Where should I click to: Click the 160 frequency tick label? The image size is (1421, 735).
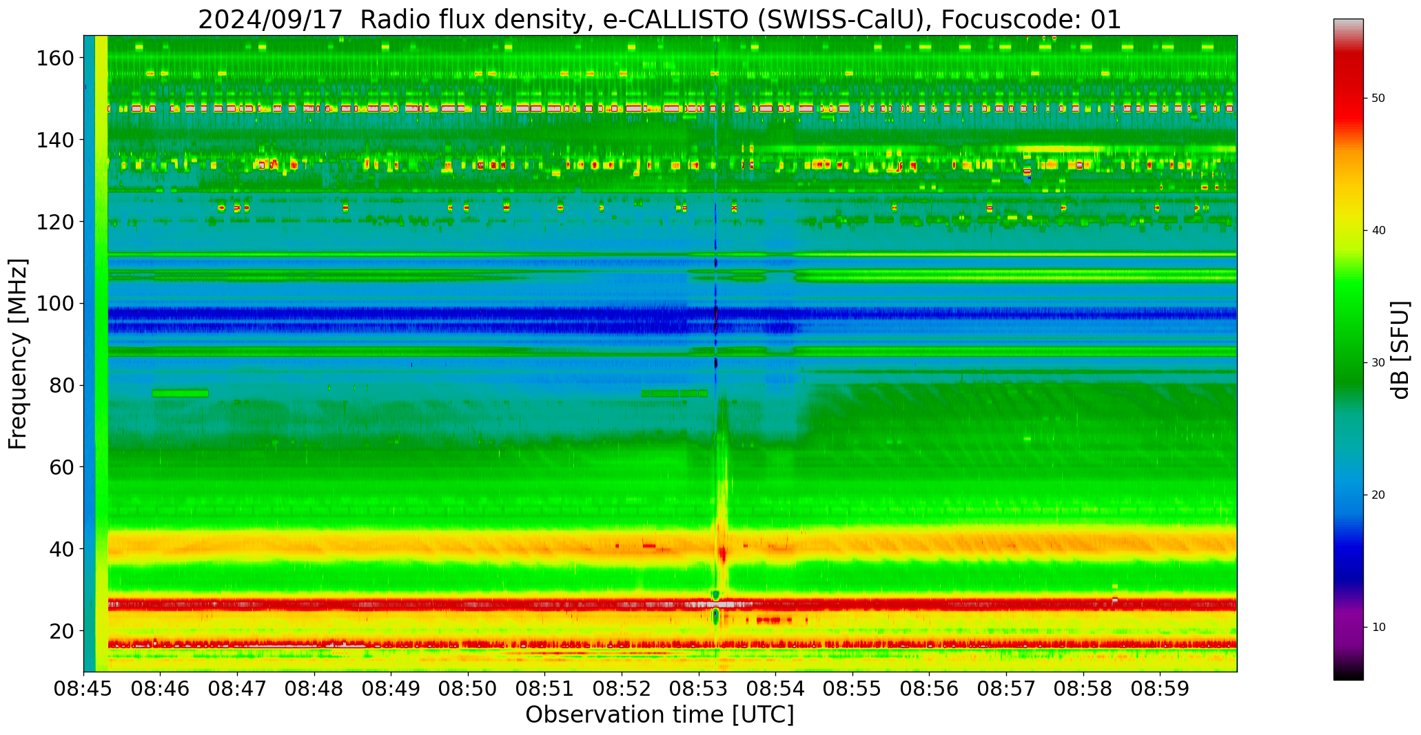[x=55, y=58]
